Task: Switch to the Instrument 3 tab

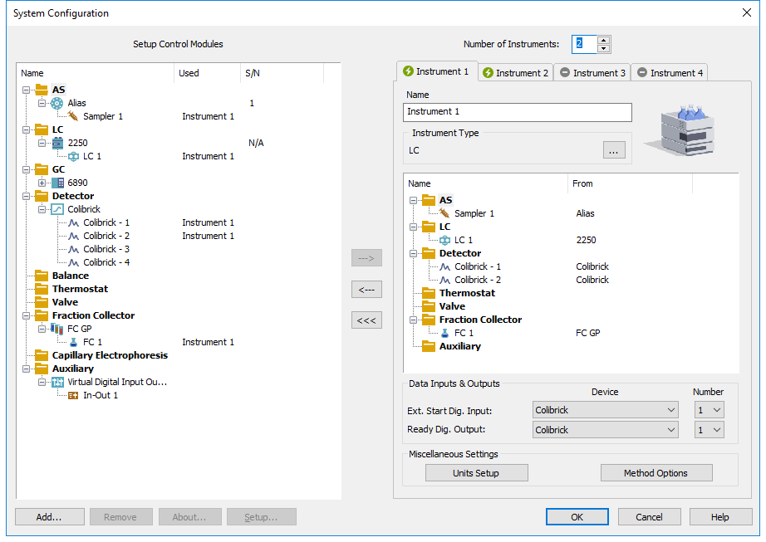Action: click(592, 73)
